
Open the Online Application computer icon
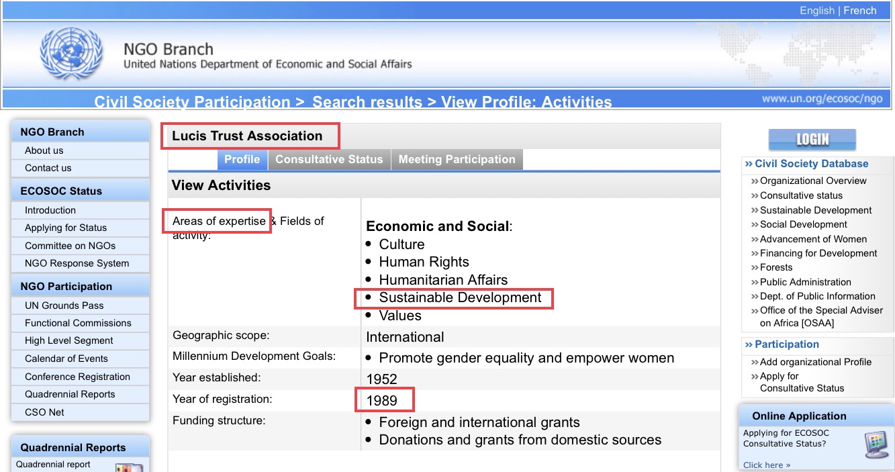(876, 445)
